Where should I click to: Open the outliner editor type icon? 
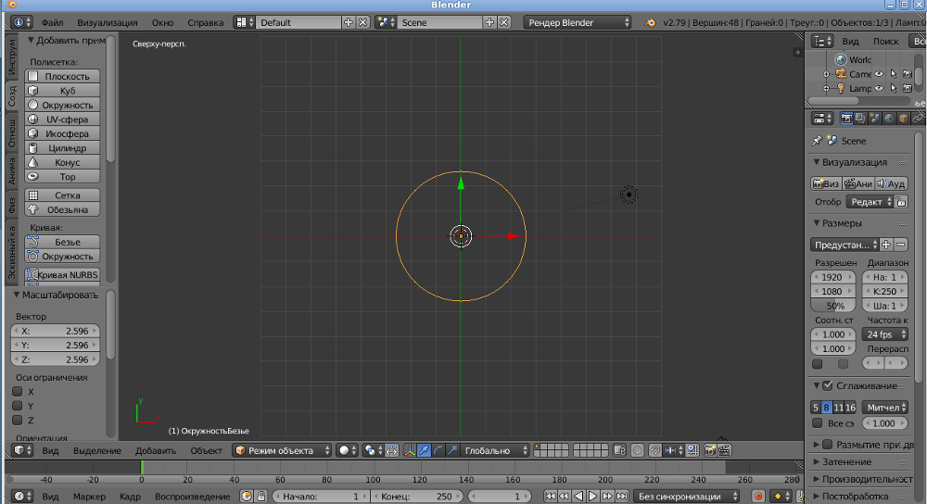click(822, 41)
